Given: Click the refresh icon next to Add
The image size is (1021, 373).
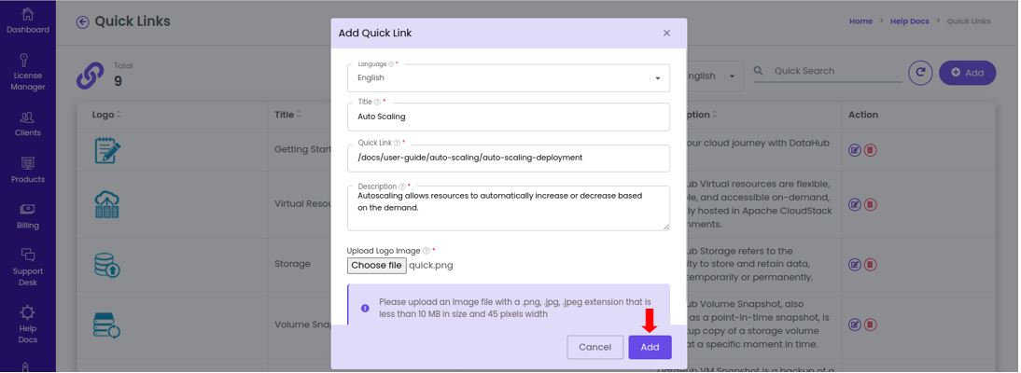Looking at the screenshot, I should click(x=920, y=73).
